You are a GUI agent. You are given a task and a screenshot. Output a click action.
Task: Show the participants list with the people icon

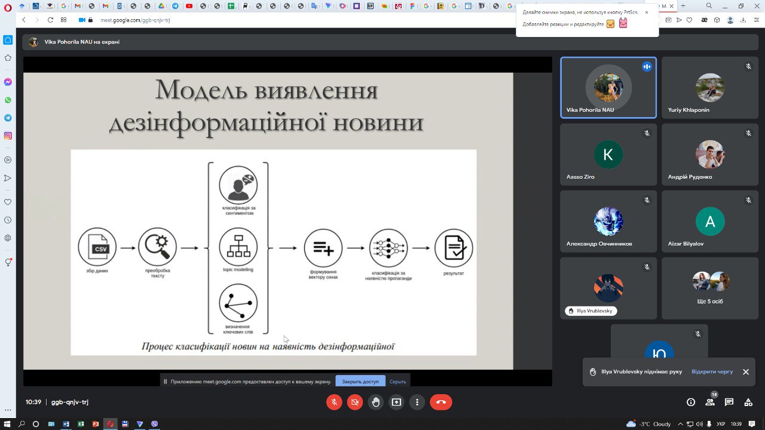pos(710,403)
